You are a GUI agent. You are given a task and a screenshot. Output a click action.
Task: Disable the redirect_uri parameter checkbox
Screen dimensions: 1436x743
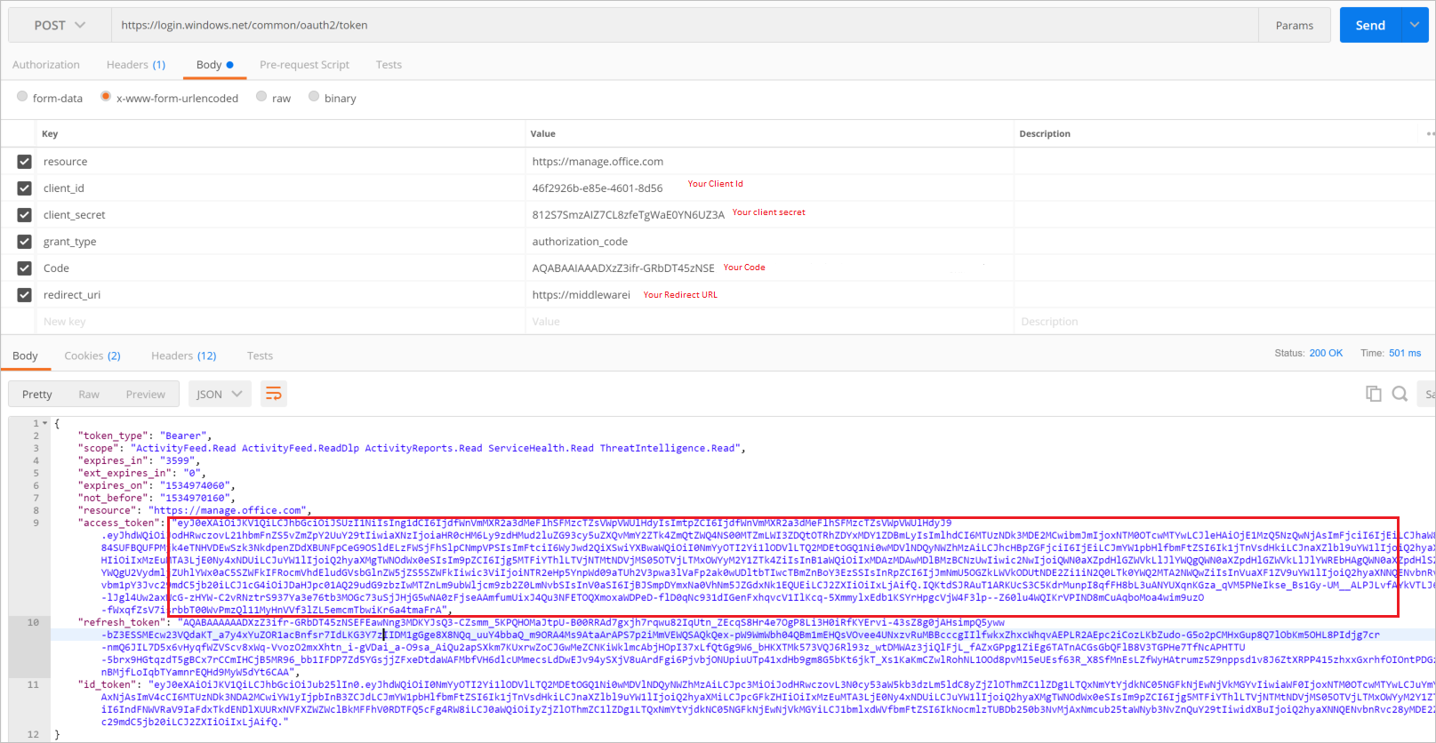click(25, 295)
